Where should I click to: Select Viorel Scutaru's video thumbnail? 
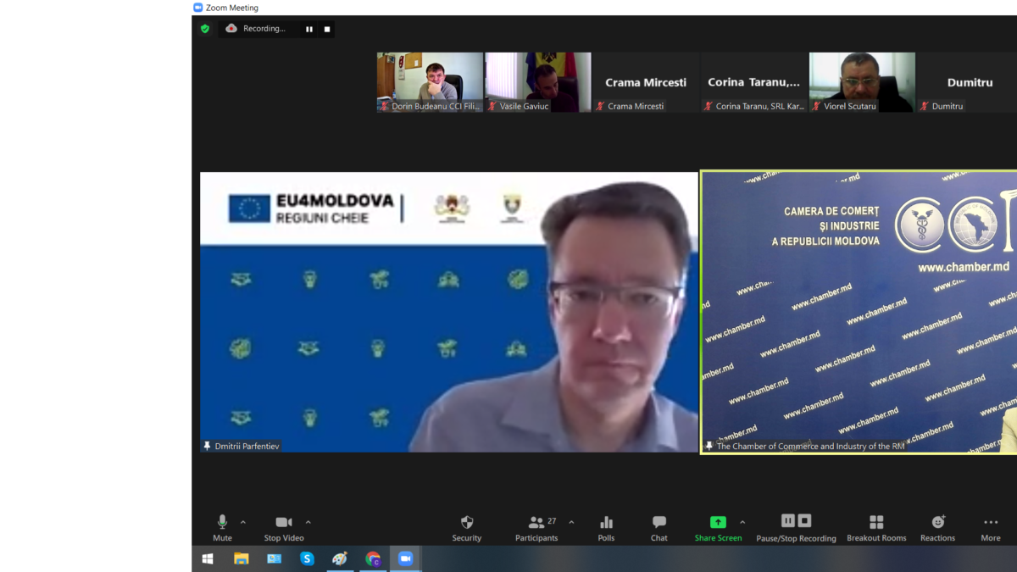click(x=862, y=82)
